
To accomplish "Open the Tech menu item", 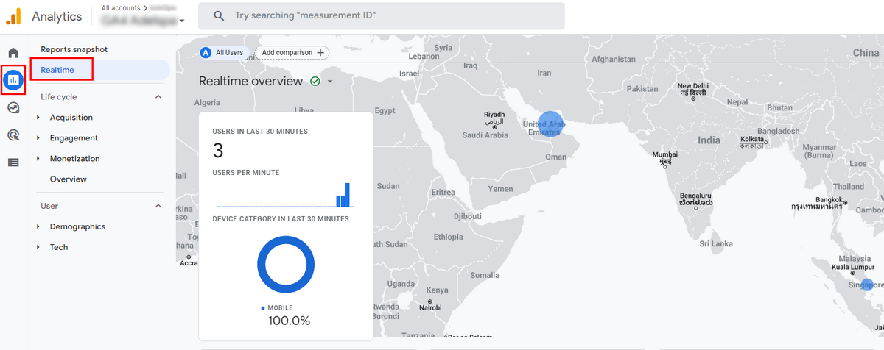I will [59, 248].
